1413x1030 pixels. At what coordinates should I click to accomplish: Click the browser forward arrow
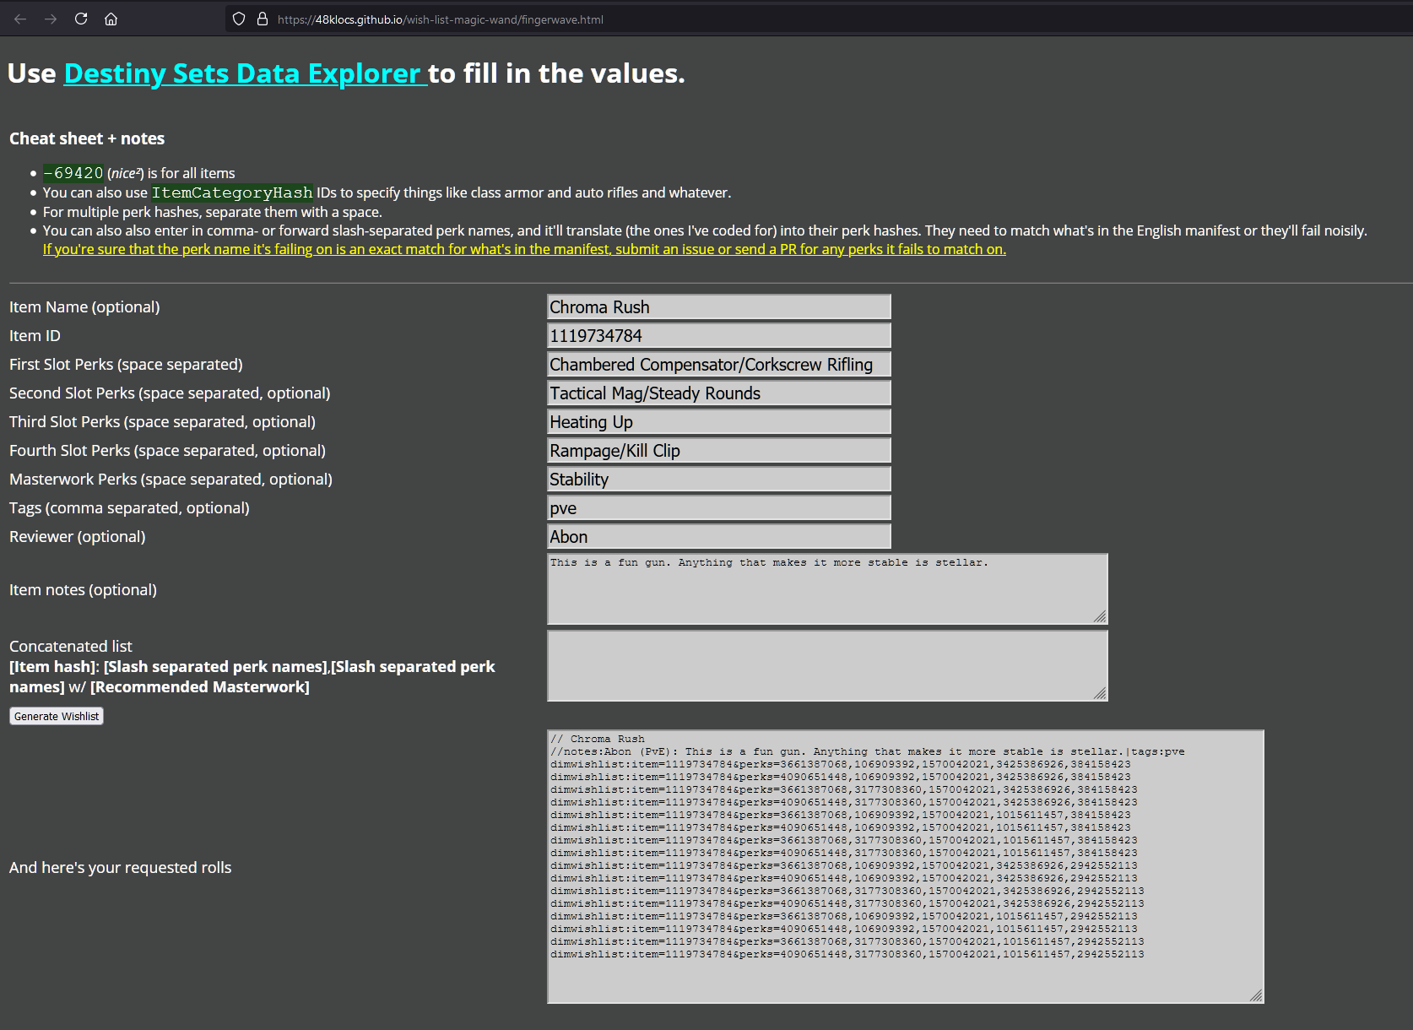pyautogui.click(x=51, y=19)
